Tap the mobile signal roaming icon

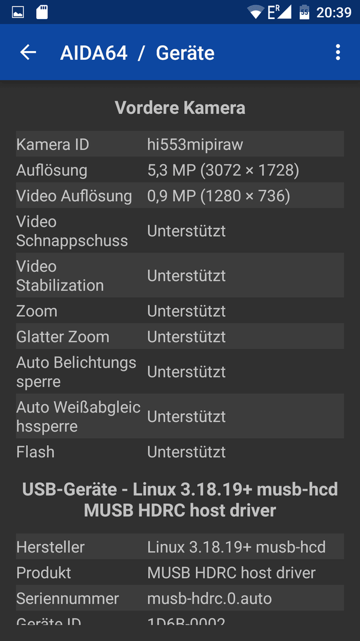coord(279,12)
